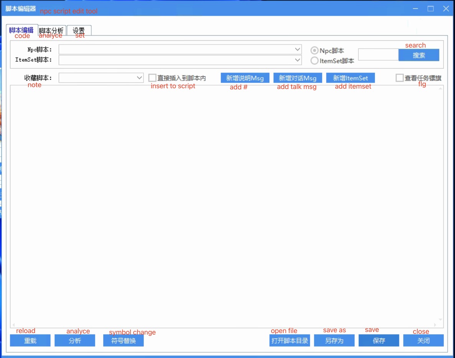Click the 搜索 button

click(419, 55)
